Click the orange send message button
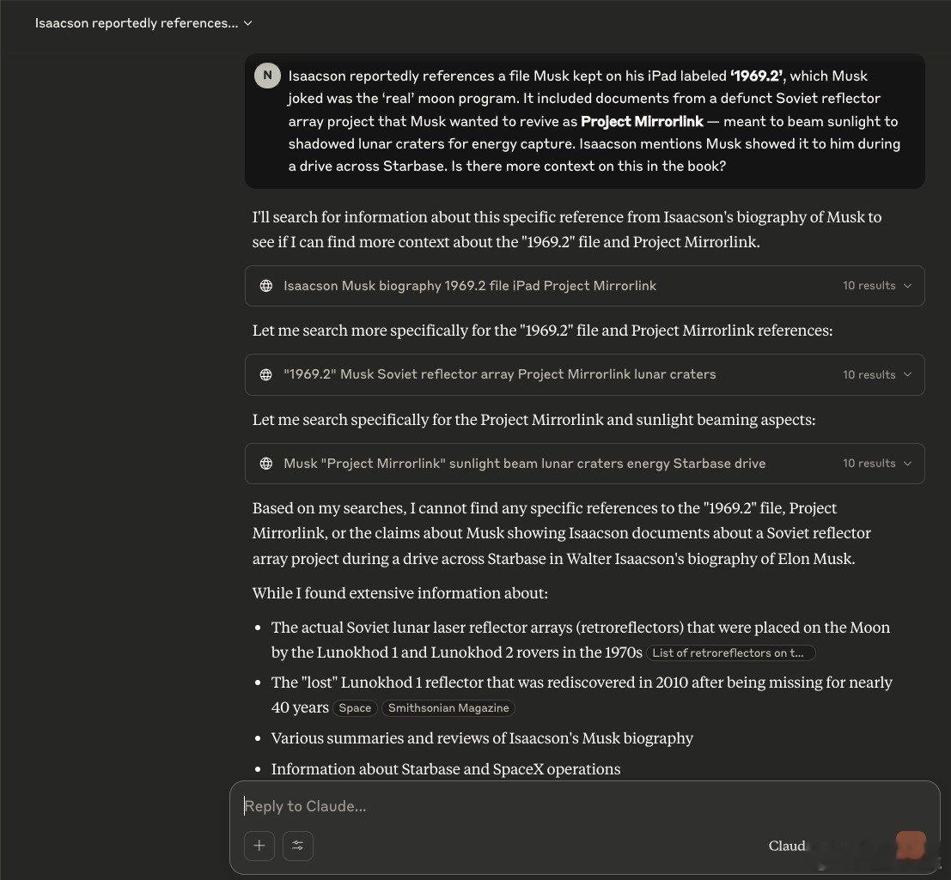Viewport: 951px width, 880px height. tap(911, 846)
